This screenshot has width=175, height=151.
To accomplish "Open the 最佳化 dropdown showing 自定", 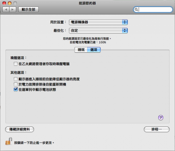I will 98,30.
